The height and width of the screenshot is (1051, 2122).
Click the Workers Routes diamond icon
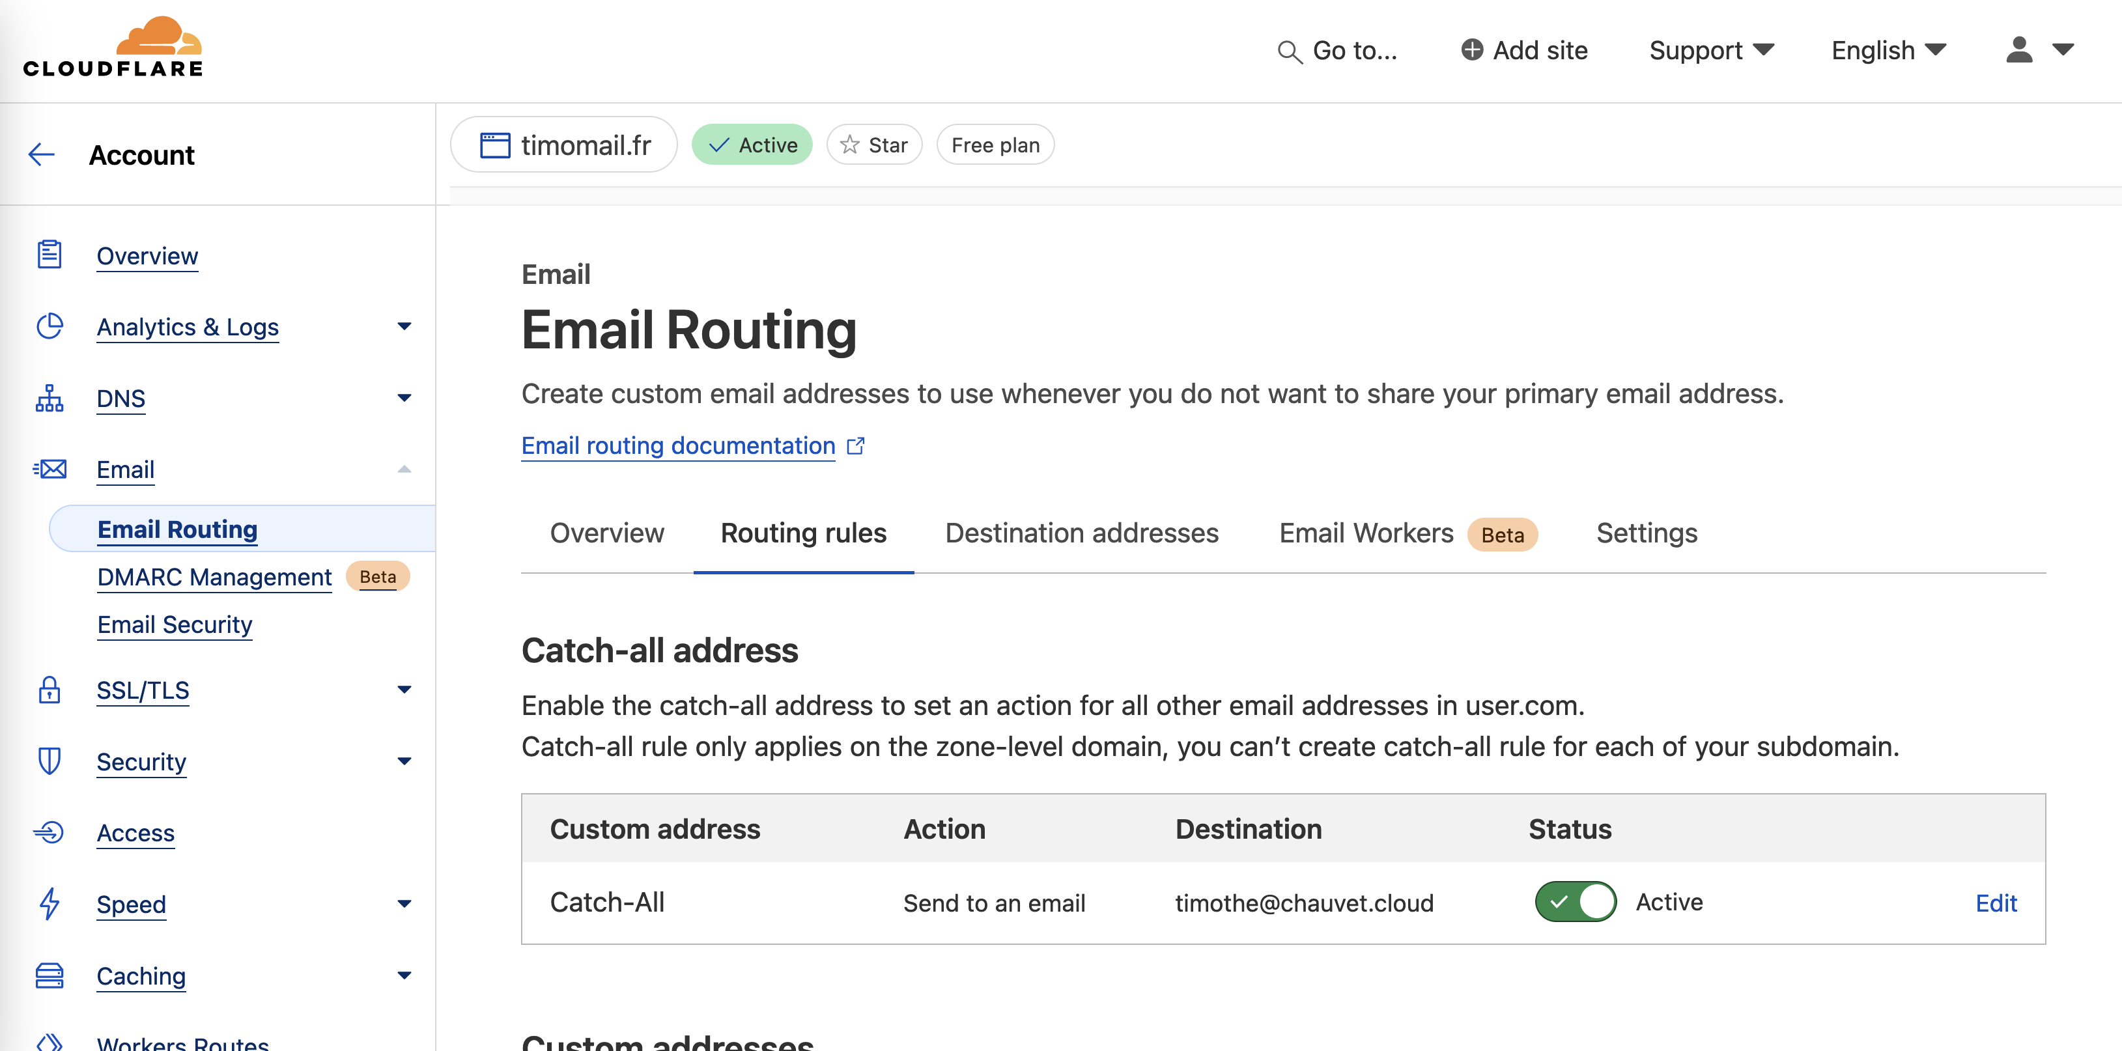point(50,1043)
